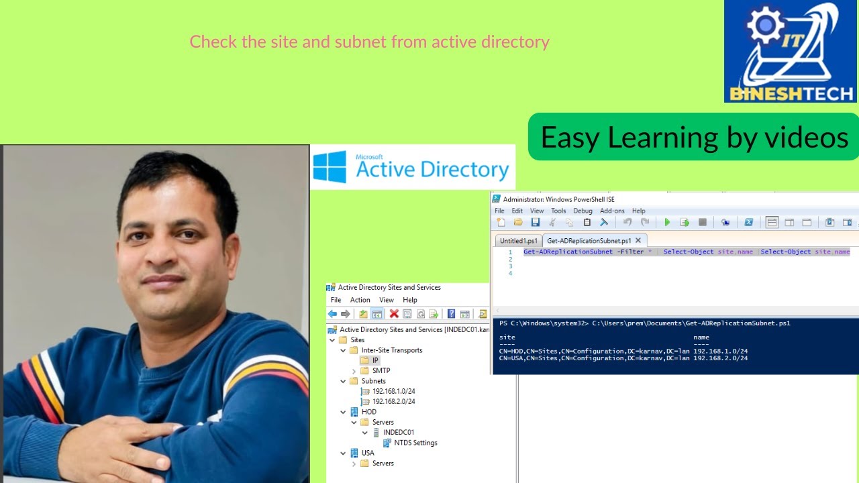Screen dimensions: 859x483
Task: Click blue Help question mark icon
Action: pyautogui.click(x=452, y=313)
